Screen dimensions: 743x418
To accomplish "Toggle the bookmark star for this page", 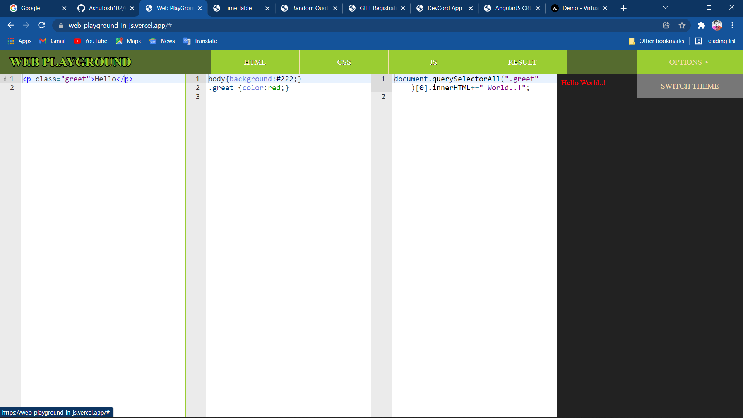I will pyautogui.click(x=682, y=25).
